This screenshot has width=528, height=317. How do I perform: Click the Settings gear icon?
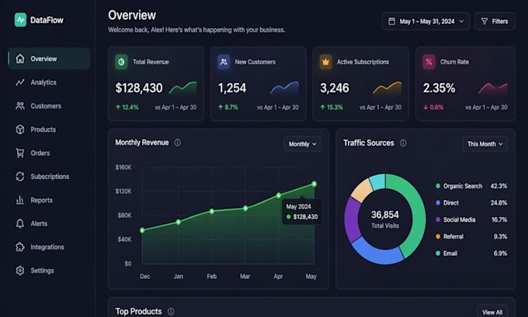coord(20,270)
